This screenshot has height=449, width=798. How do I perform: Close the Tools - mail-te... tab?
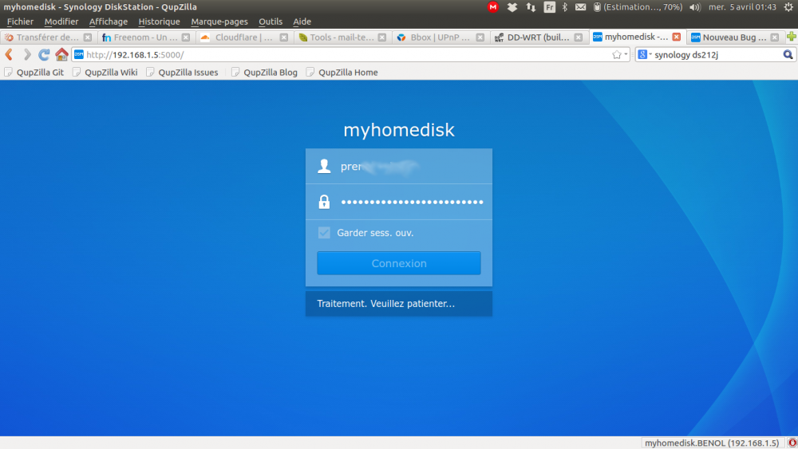pyautogui.click(x=382, y=37)
